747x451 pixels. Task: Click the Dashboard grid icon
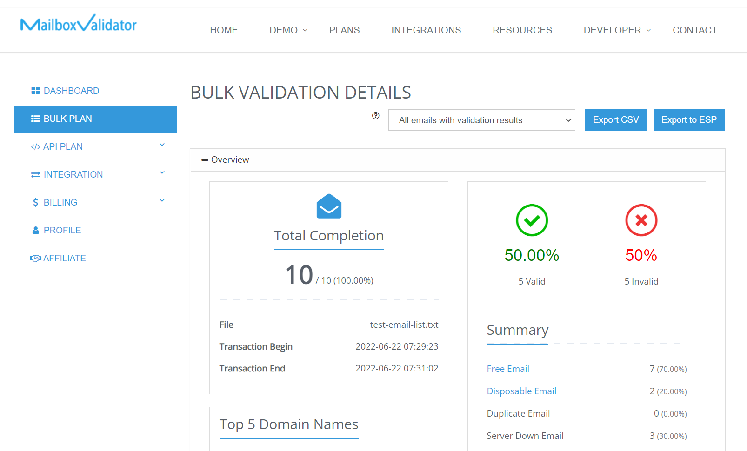click(35, 91)
